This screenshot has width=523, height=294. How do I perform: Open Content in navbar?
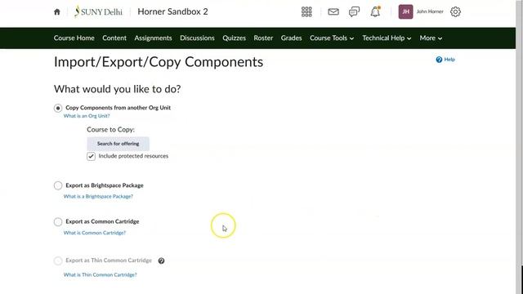pyautogui.click(x=114, y=38)
